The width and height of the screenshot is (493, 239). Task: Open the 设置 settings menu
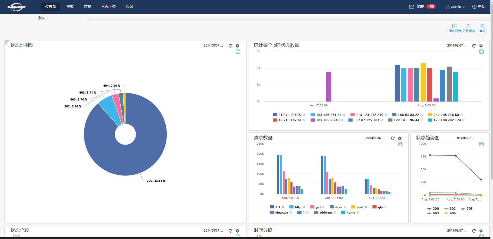click(x=130, y=7)
